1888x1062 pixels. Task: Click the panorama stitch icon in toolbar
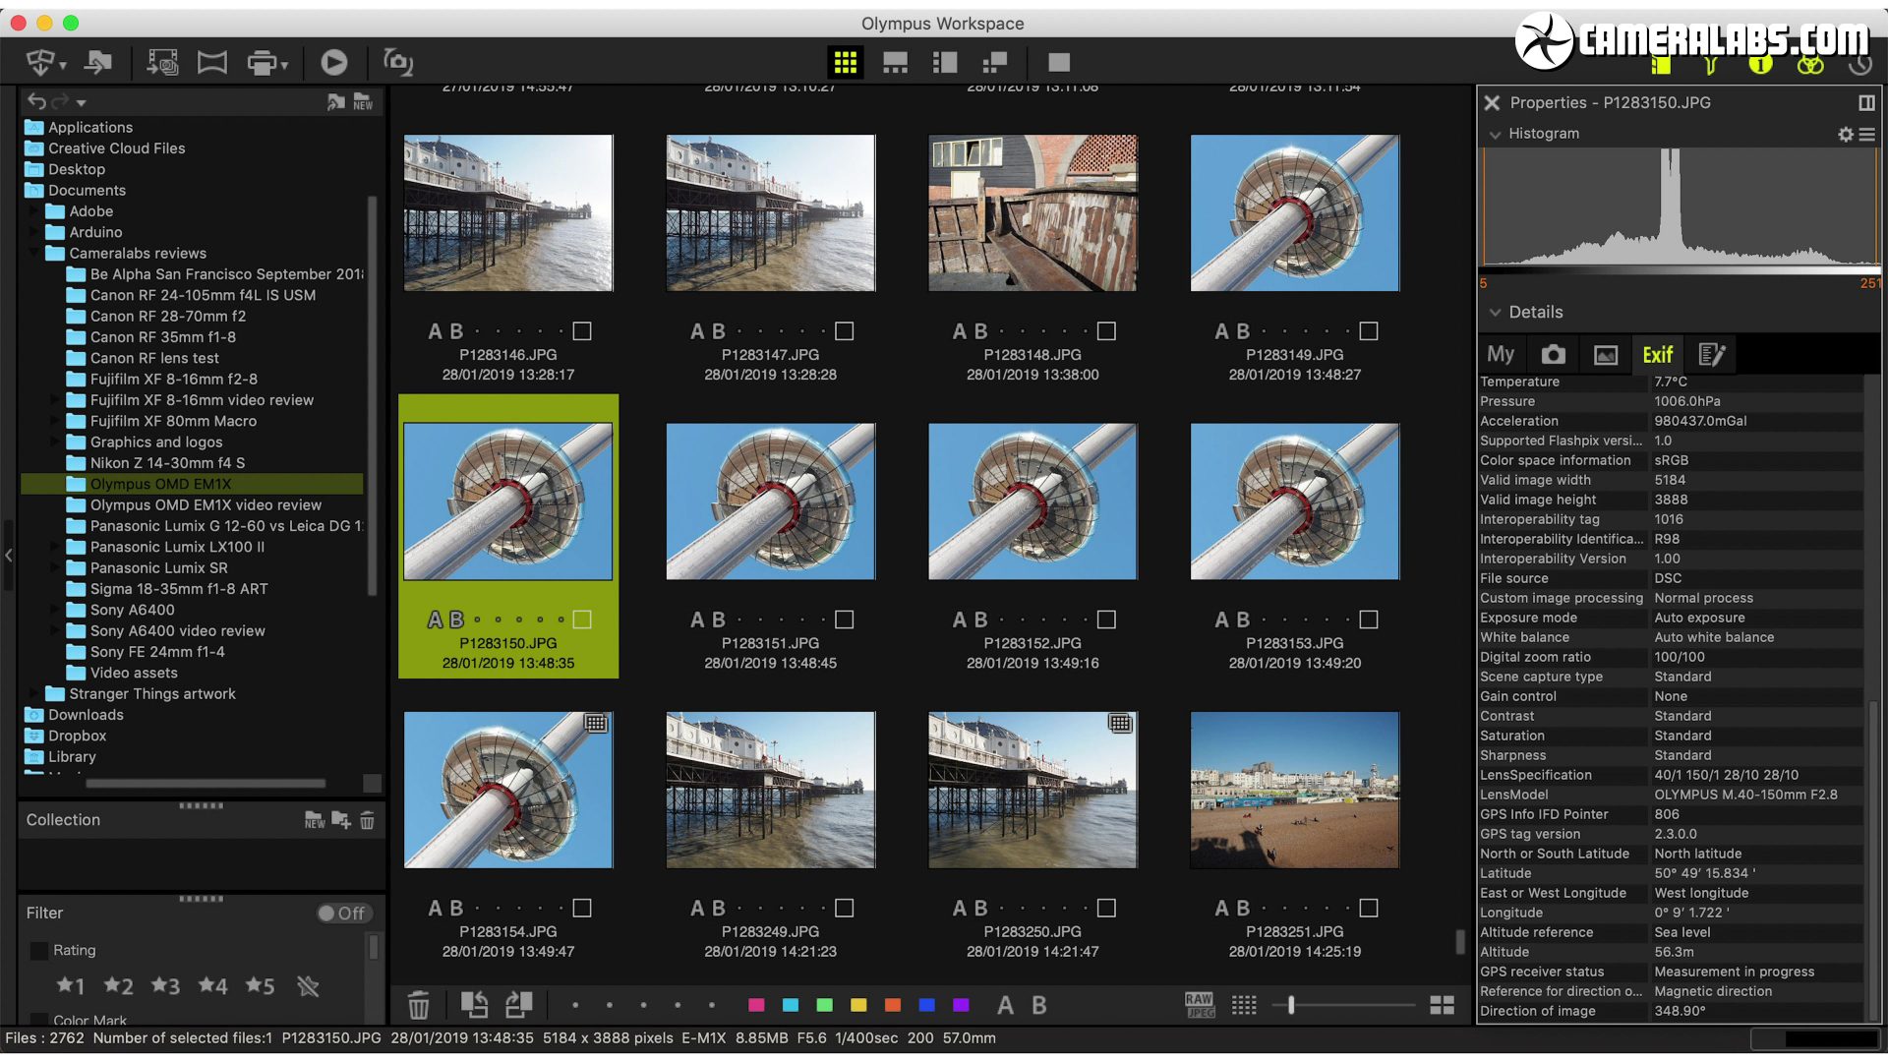pos(211,63)
